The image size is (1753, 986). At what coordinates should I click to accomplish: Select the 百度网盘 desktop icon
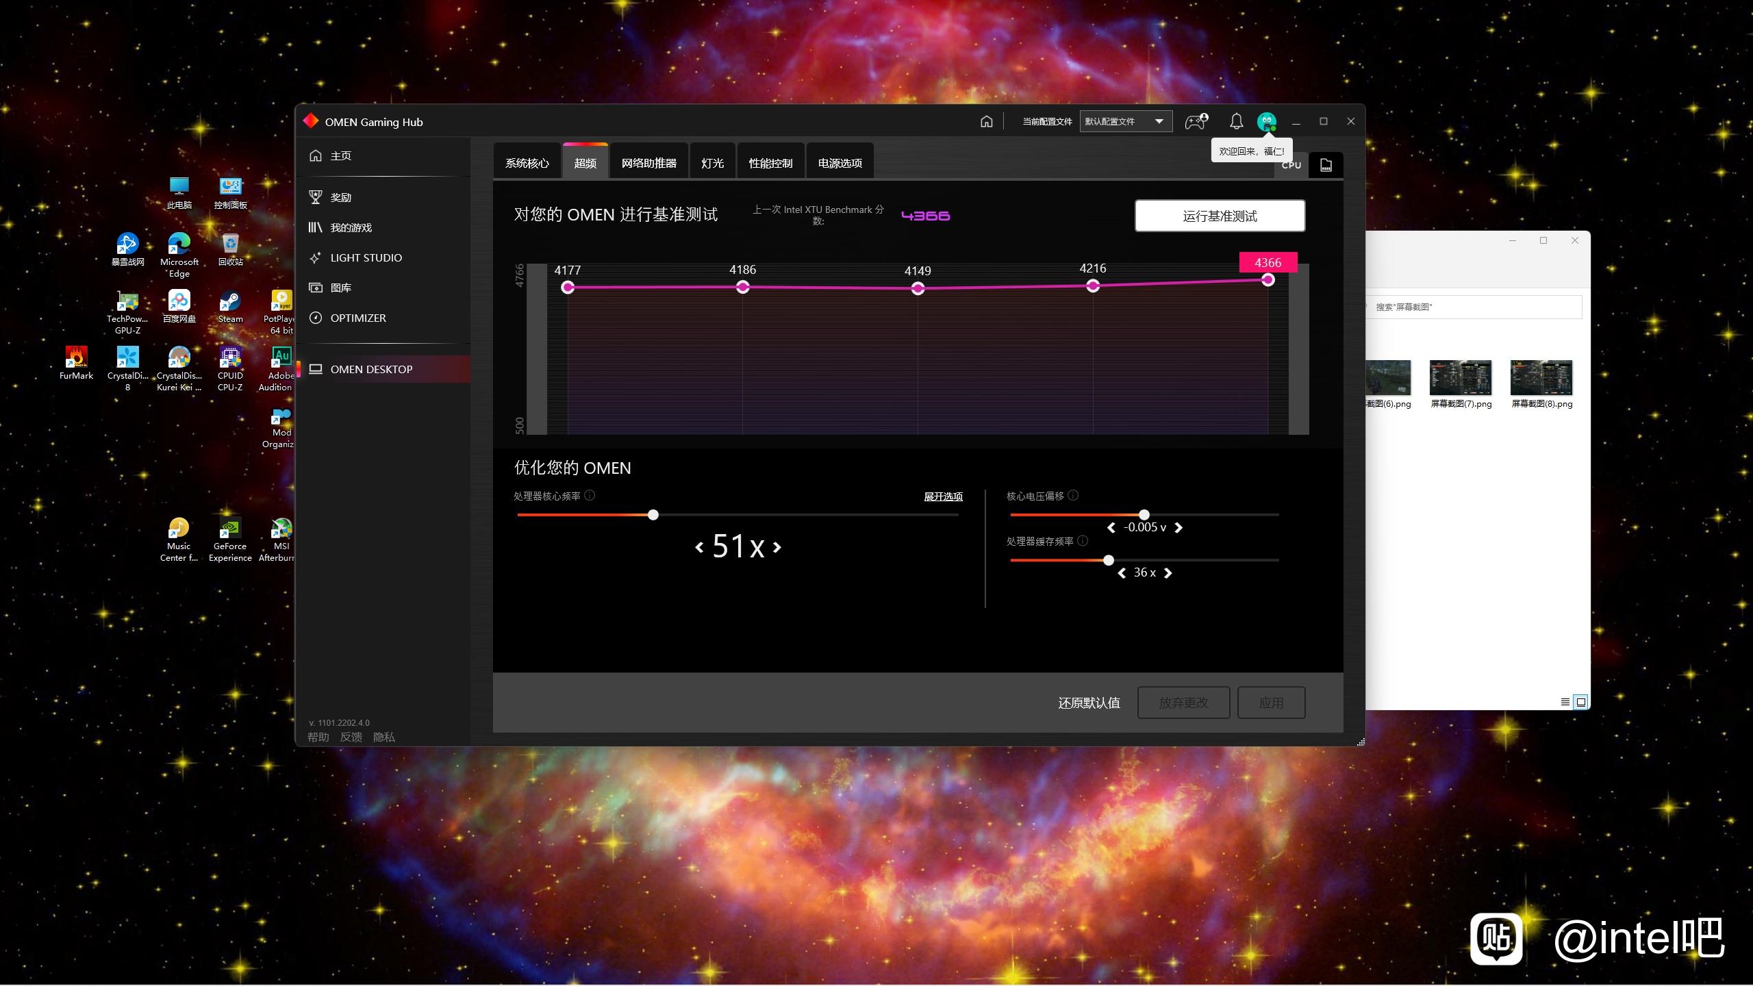[x=179, y=306]
